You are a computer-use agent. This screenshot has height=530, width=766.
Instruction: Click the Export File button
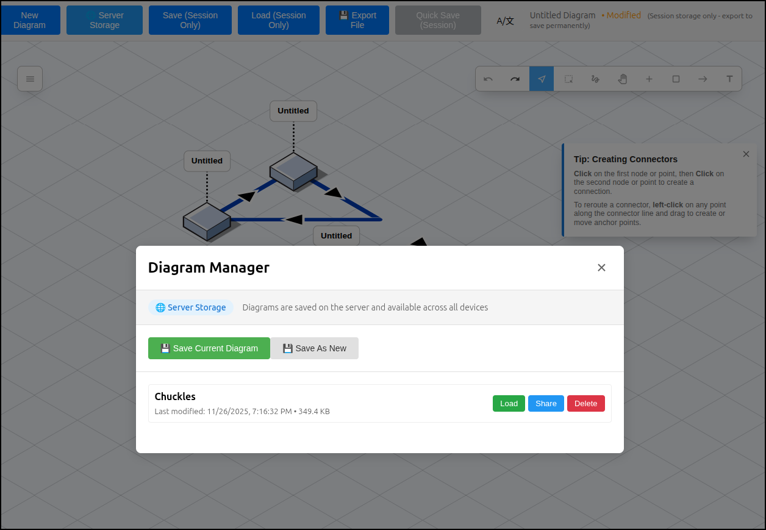click(x=357, y=20)
